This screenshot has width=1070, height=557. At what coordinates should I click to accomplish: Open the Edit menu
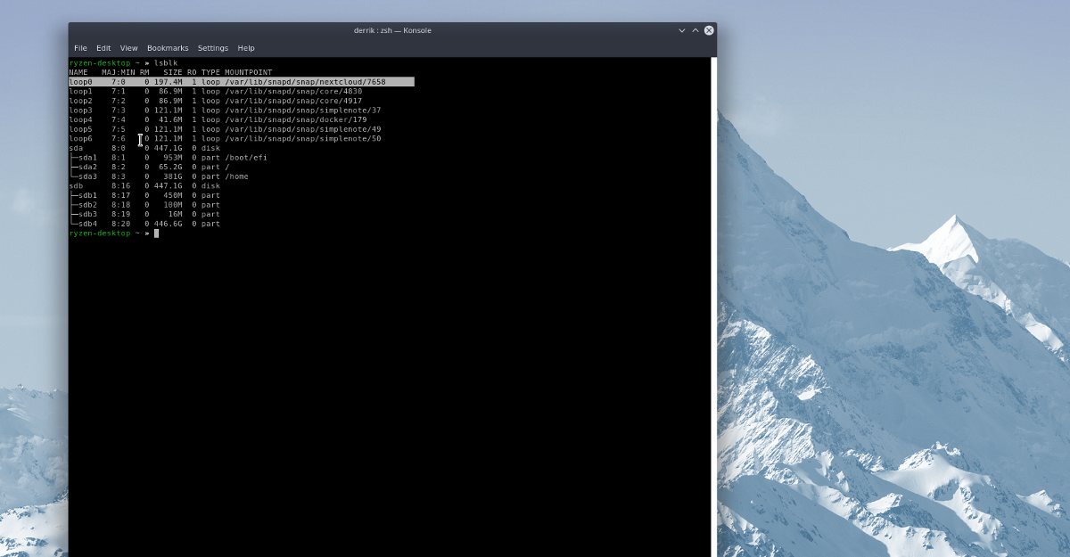click(103, 48)
